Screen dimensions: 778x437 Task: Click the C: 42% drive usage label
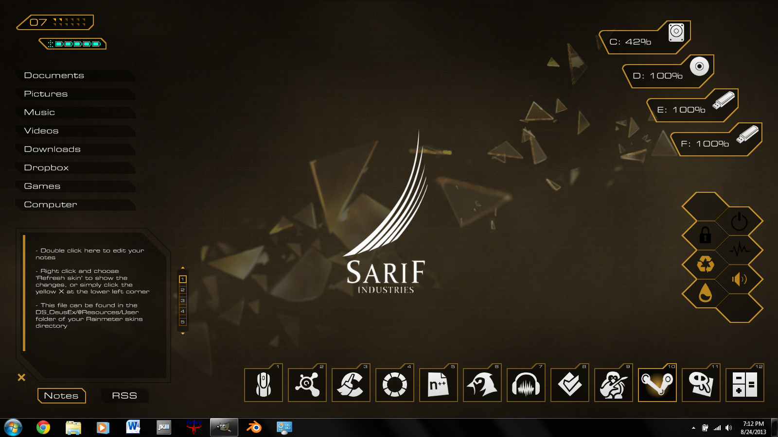point(630,42)
